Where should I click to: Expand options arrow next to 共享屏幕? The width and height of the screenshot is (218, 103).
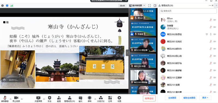pyautogui.click(x=44, y=99)
